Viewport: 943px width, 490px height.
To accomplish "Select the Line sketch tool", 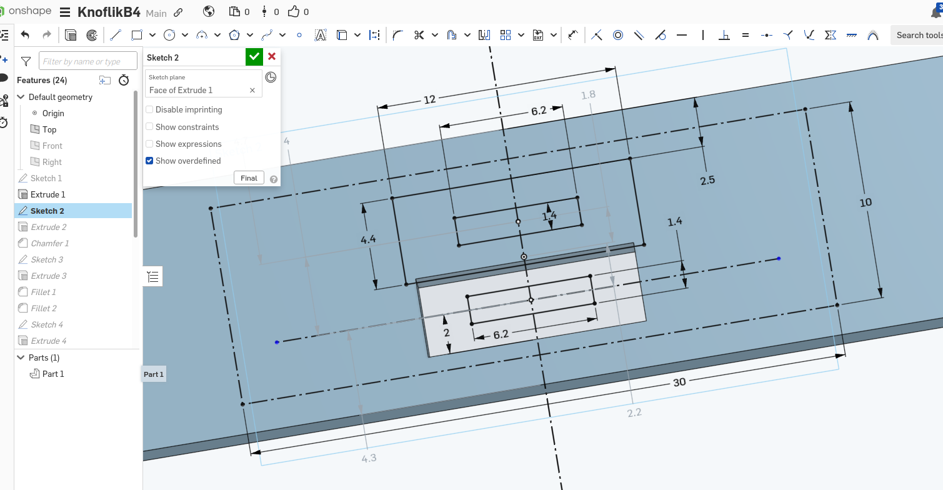I will point(115,35).
